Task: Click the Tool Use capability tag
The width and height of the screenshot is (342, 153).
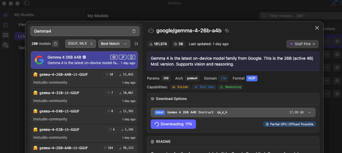Action: pyautogui.click(x=204, y=87)
